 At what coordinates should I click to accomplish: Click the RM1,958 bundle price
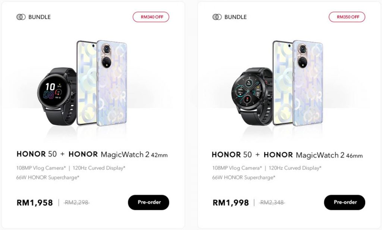35,202
